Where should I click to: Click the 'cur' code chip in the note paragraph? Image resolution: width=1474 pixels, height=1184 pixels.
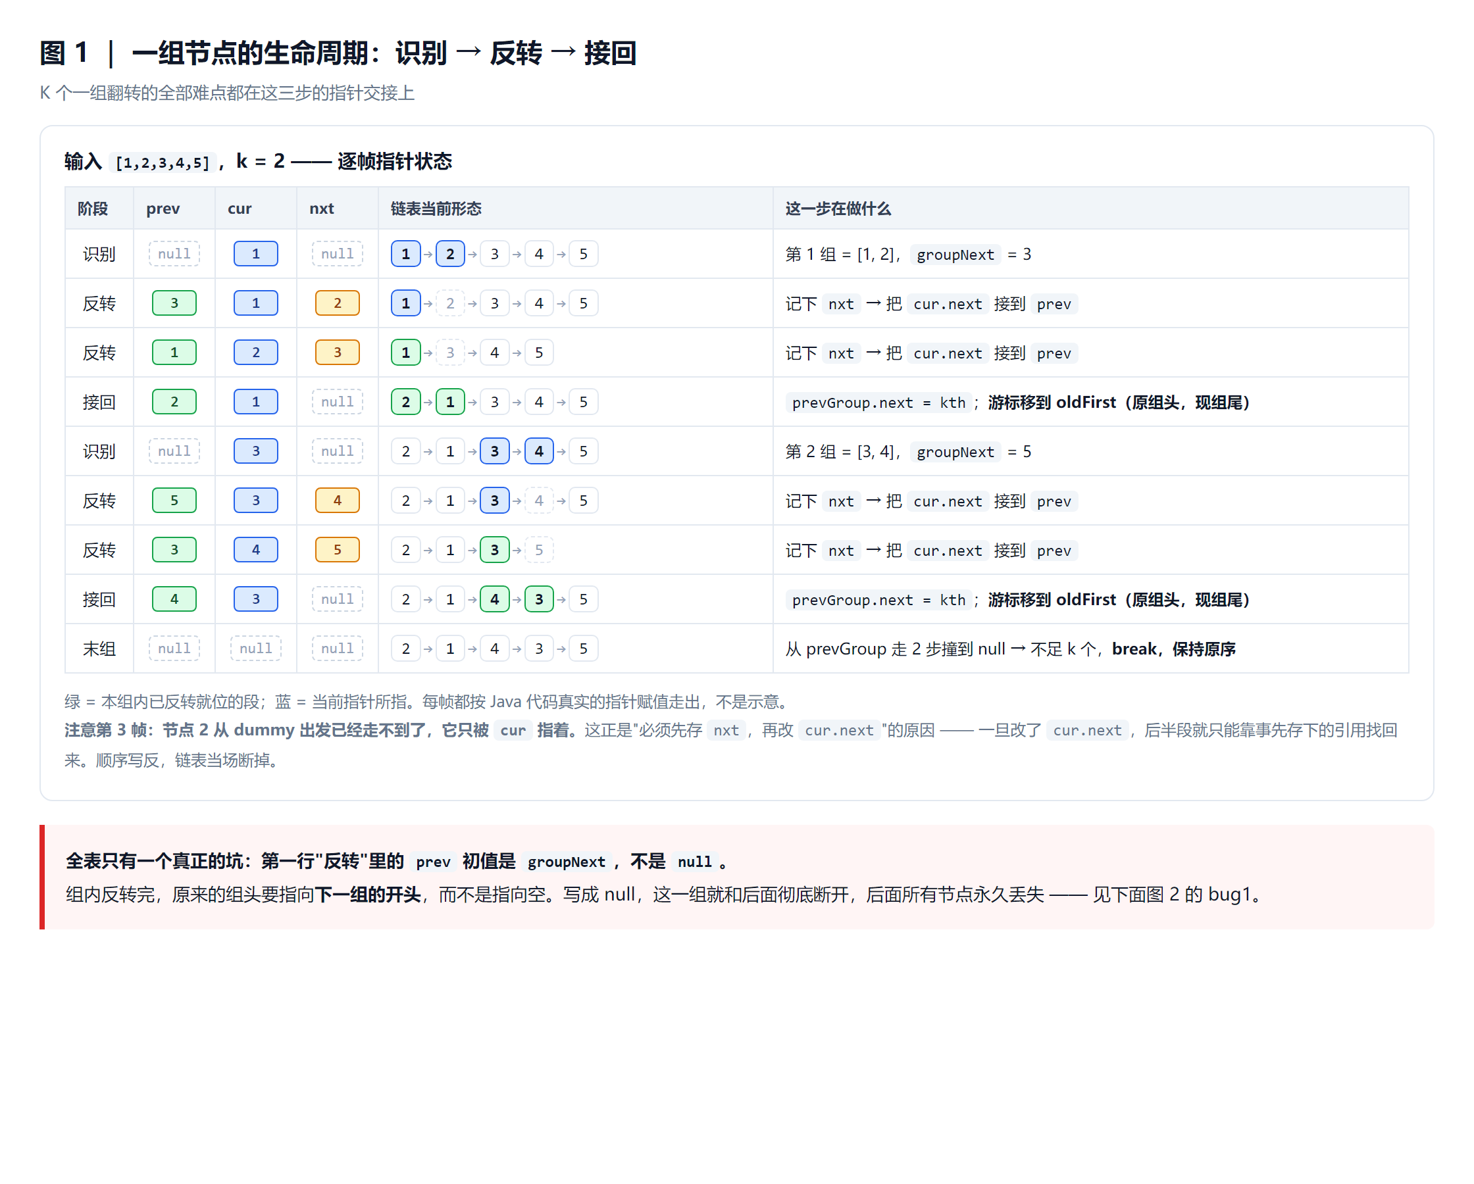pos(513,730)
